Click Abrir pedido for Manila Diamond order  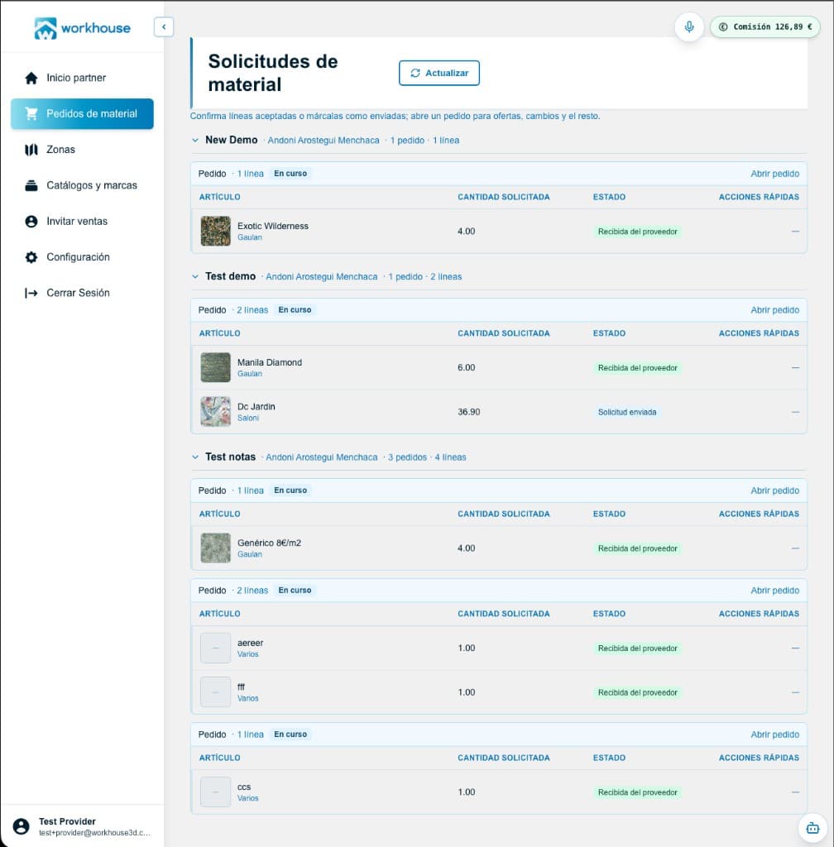[x=774, y=310]
